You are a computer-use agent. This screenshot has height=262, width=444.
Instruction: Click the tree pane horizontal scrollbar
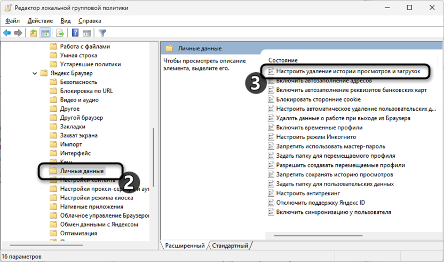(46, 245)
